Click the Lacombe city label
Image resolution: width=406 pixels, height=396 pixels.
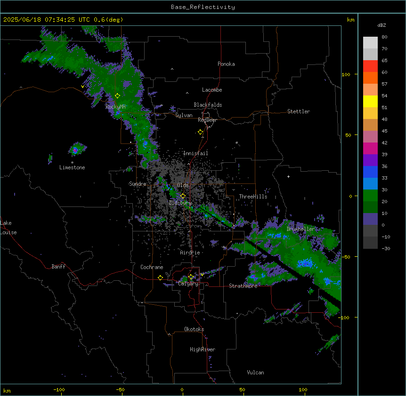coord(212,90)
